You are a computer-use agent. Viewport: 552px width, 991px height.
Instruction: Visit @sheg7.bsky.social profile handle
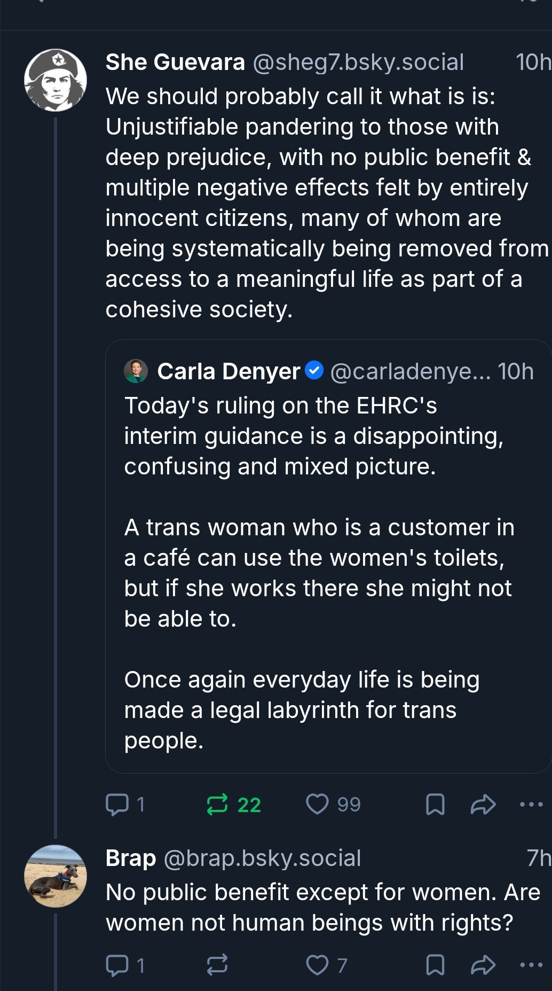(x=358, y=63)
